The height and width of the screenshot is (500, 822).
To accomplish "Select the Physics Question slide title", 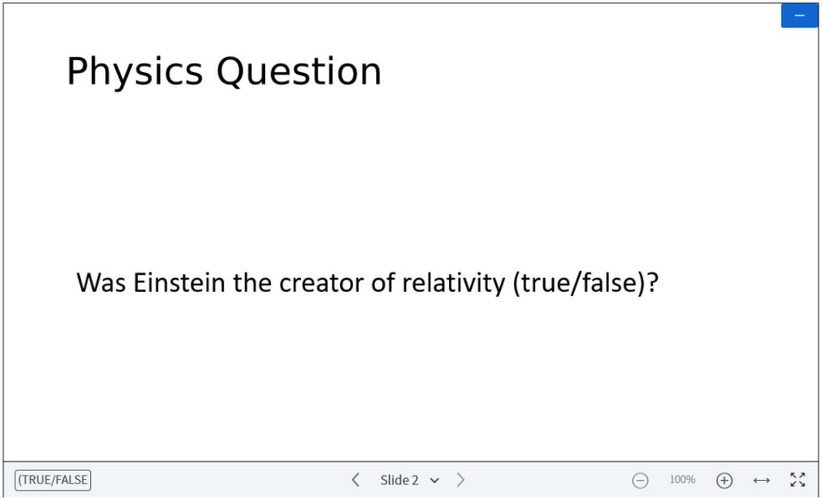I will 224,72.
